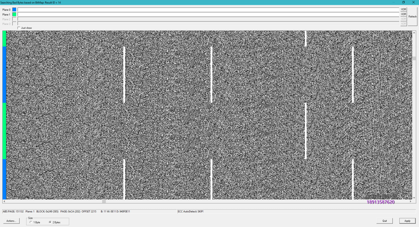Close the bad bytes search window
Screen dimensions: 419x227
tap(413, 2)
